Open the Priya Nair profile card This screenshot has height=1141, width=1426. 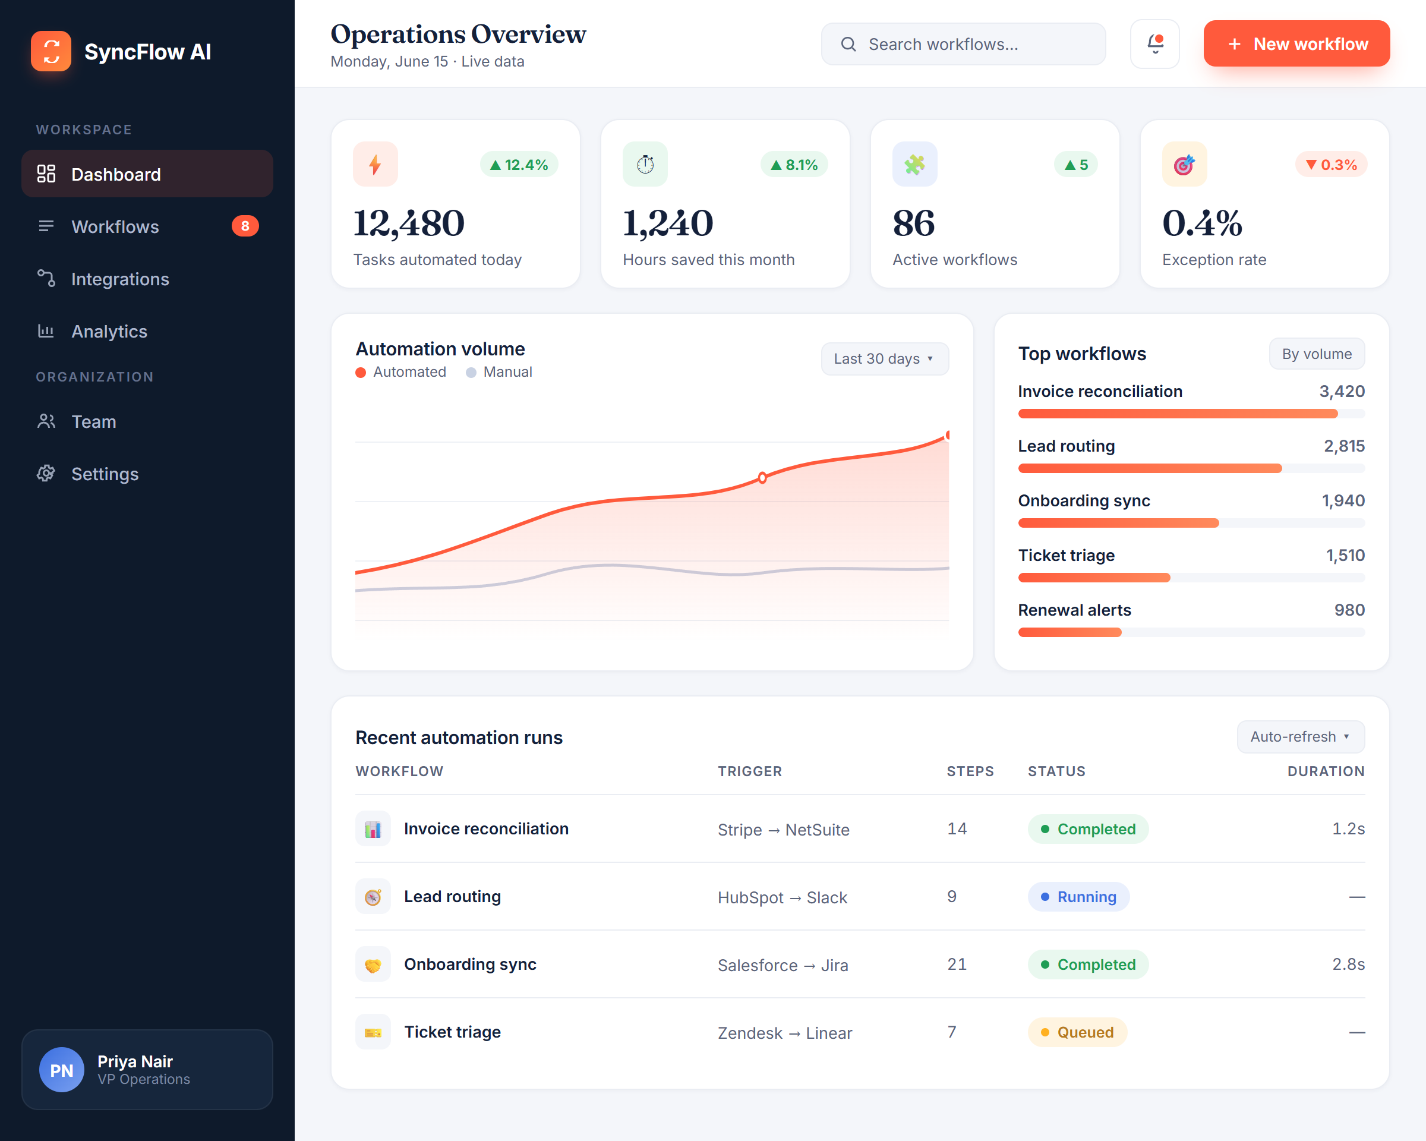[x=147, y=1070]
